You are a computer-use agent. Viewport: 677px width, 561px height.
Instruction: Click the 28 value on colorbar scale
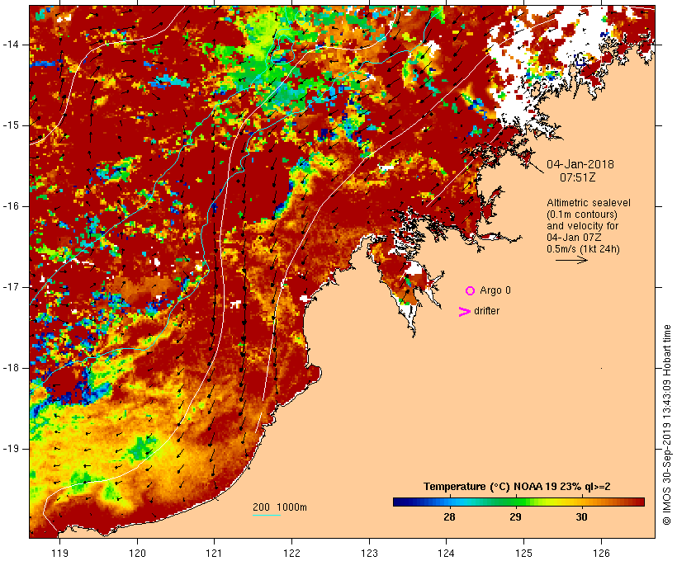pos(449,516)
